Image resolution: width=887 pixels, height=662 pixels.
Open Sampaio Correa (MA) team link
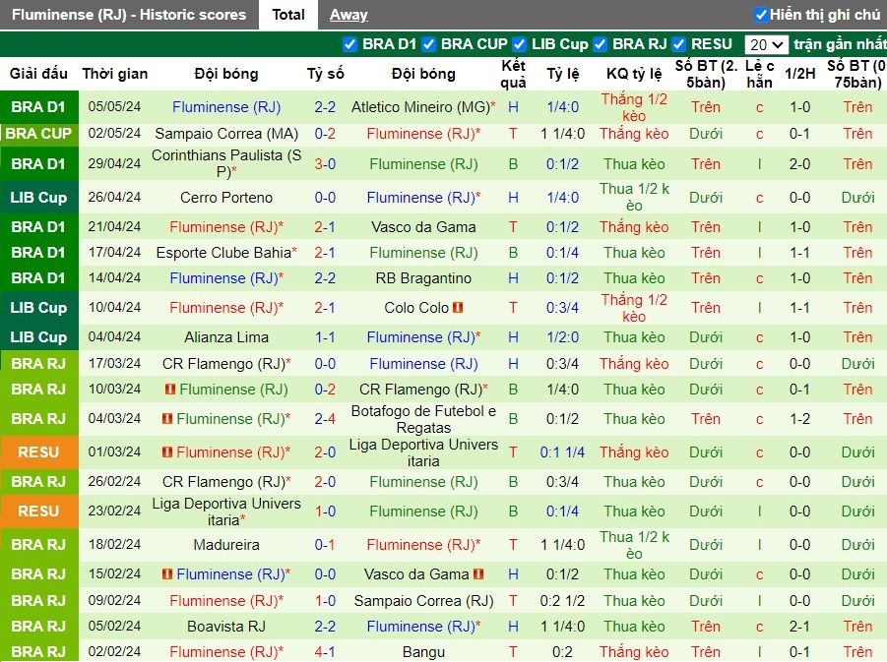(226, 134)
